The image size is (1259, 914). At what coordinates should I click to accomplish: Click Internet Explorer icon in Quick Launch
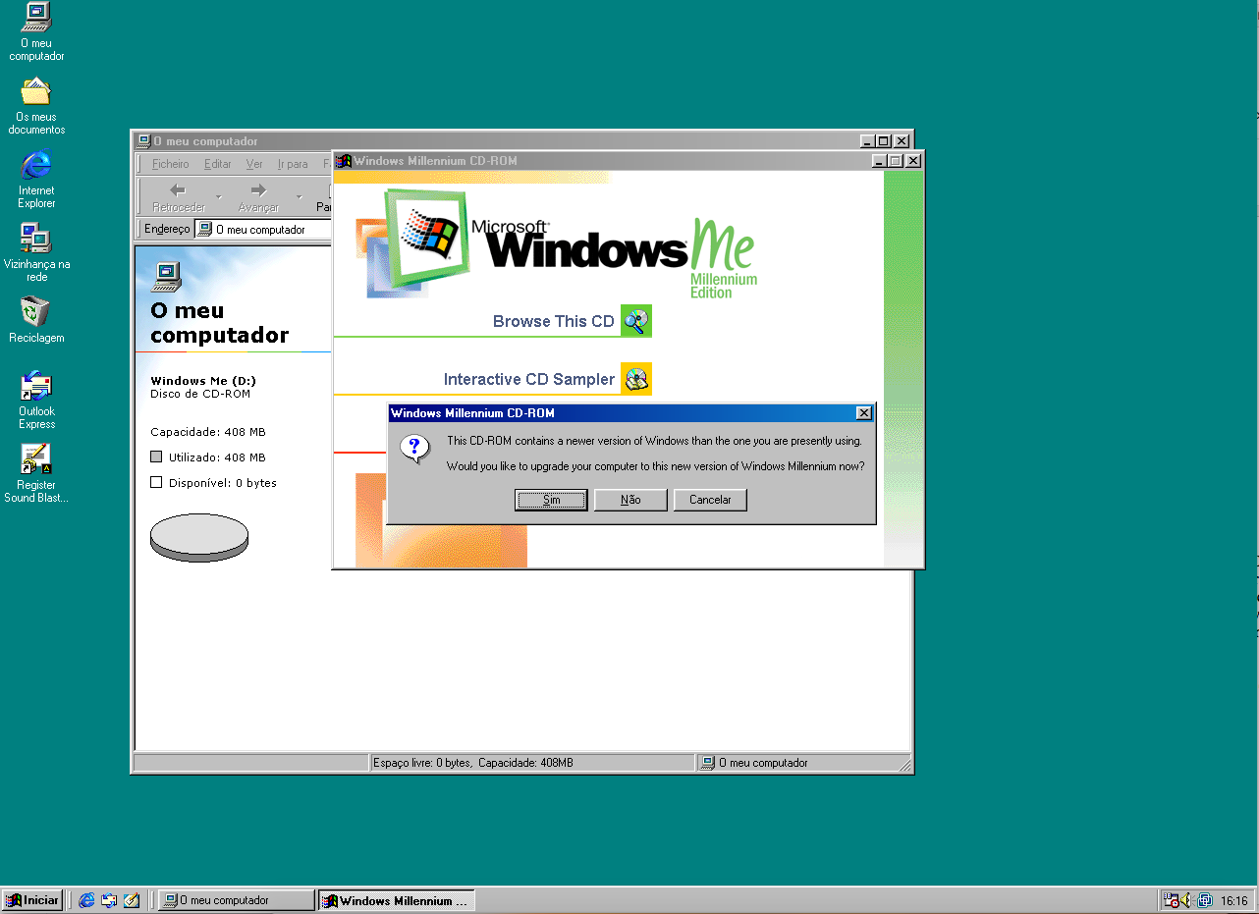[x=86, y=900]
